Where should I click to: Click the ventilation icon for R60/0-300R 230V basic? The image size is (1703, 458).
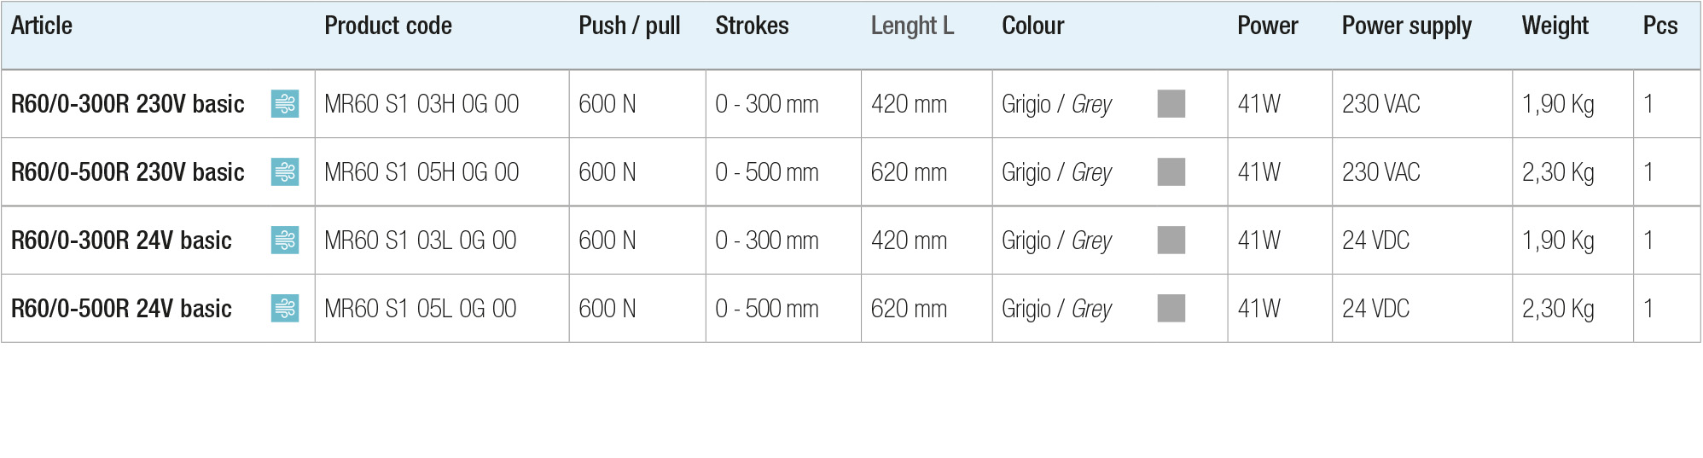285,104
